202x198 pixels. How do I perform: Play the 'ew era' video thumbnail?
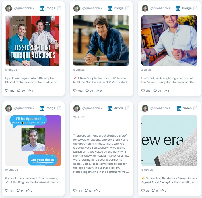169,141
